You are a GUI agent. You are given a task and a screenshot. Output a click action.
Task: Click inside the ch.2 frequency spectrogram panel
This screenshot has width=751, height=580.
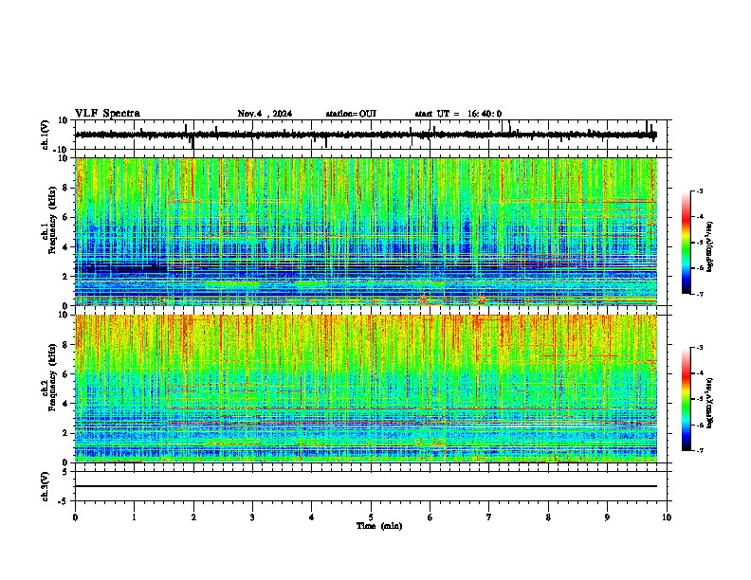pos(366,389)
